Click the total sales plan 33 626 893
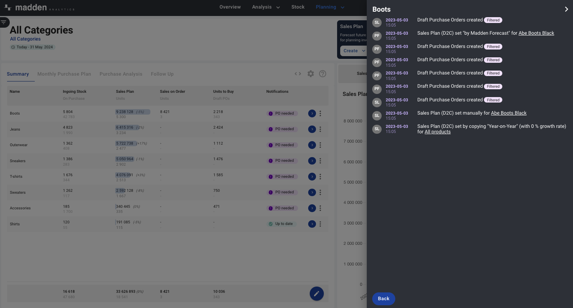The width and height of the screenshot is (573, 308). pyautogui.click(x=125, y=292)
